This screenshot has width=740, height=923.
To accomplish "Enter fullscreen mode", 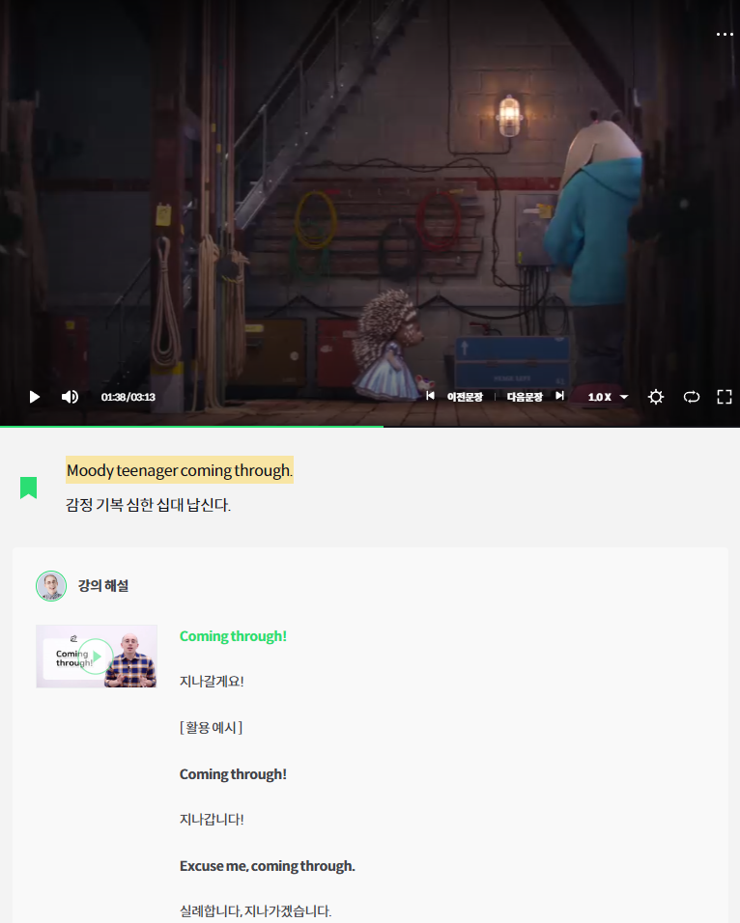I will (x=725, y=397).
